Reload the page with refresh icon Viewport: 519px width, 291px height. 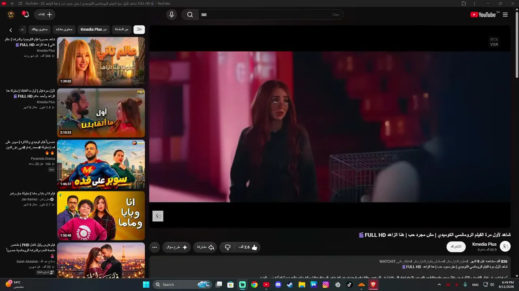(x=20, y=3)
